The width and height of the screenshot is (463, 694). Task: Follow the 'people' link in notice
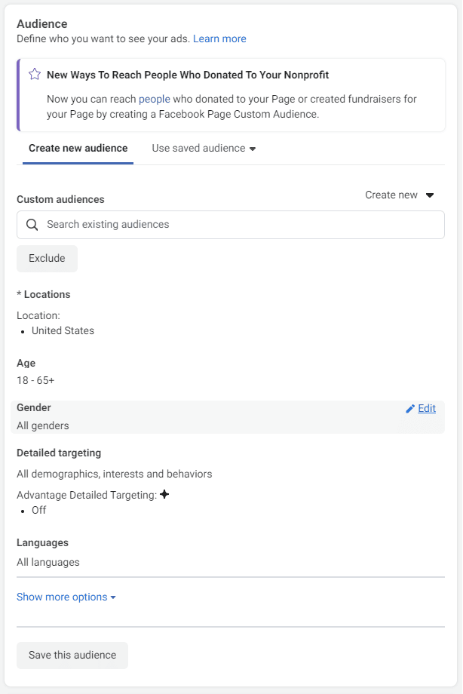pos(155,99)
